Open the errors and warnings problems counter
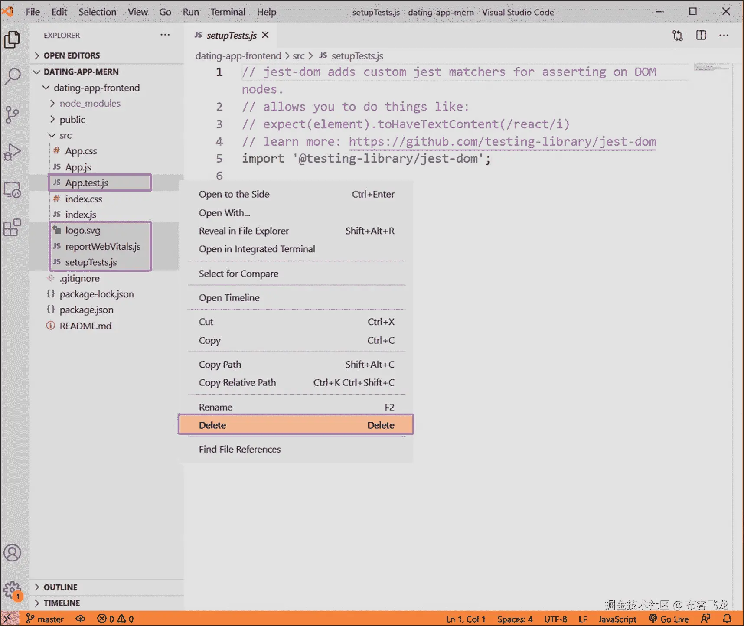744x626 pixels. pos(115,619)
